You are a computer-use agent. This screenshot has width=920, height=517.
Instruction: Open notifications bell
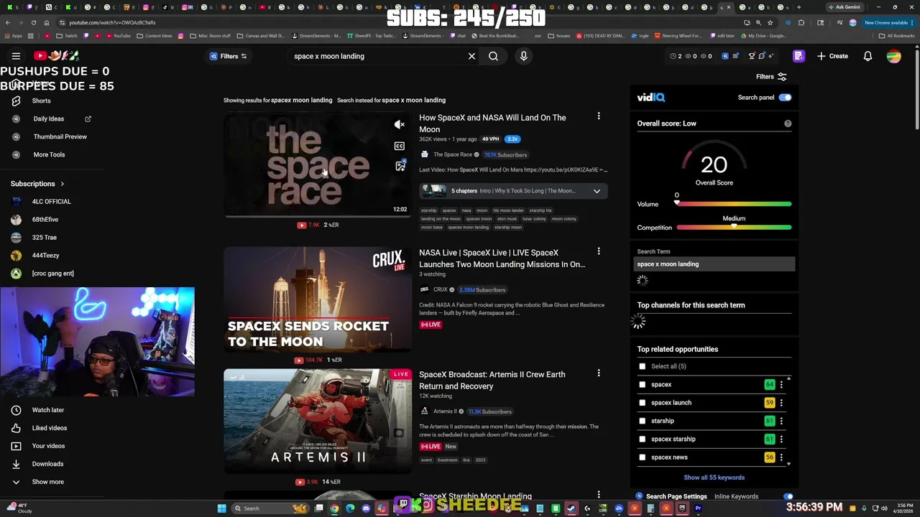point(868,56)
